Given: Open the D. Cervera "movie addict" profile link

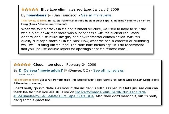Looking at the screenshot, I should [41, 71].
